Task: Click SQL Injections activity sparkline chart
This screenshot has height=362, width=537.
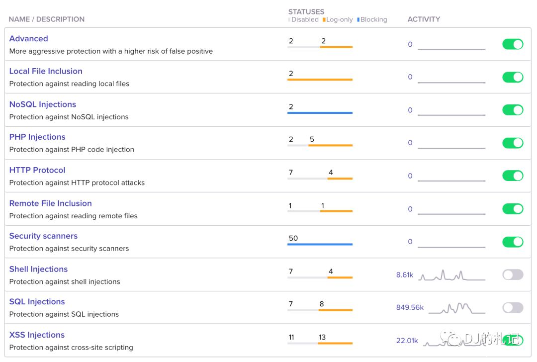Action: (456, 308)
